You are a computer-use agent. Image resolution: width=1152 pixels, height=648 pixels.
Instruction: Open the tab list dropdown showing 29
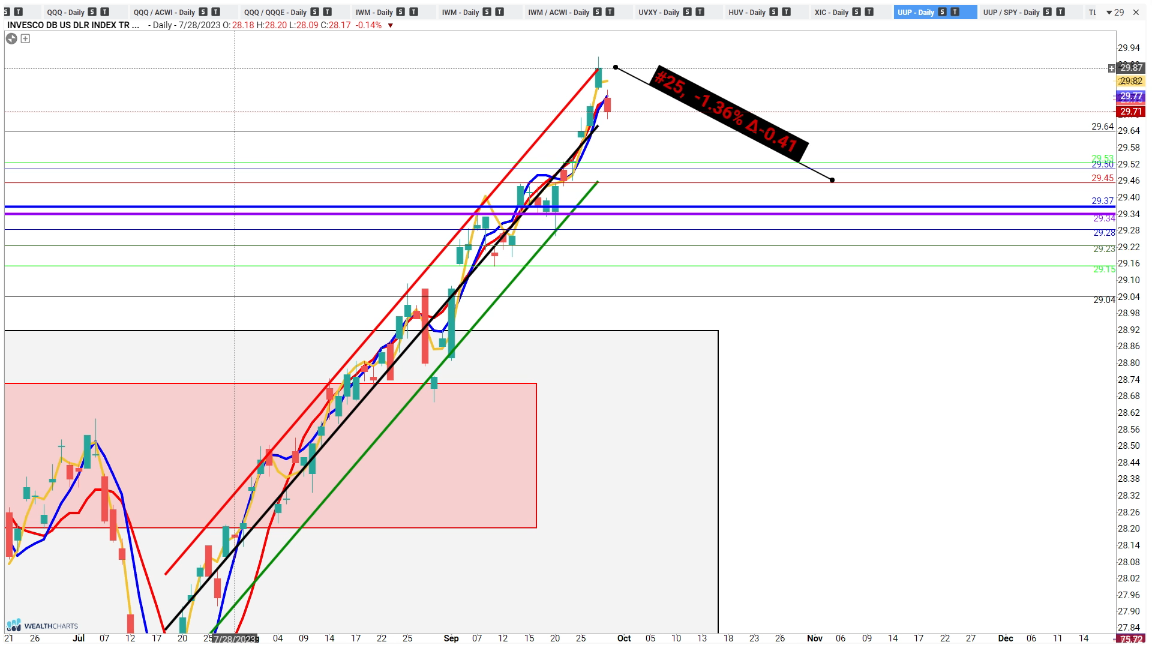[x=1115, y=12]
